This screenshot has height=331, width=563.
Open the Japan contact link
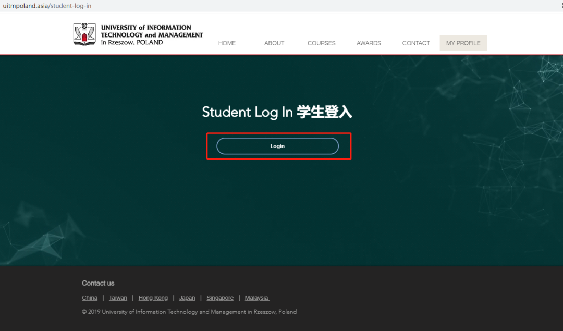tap(187, 298)
